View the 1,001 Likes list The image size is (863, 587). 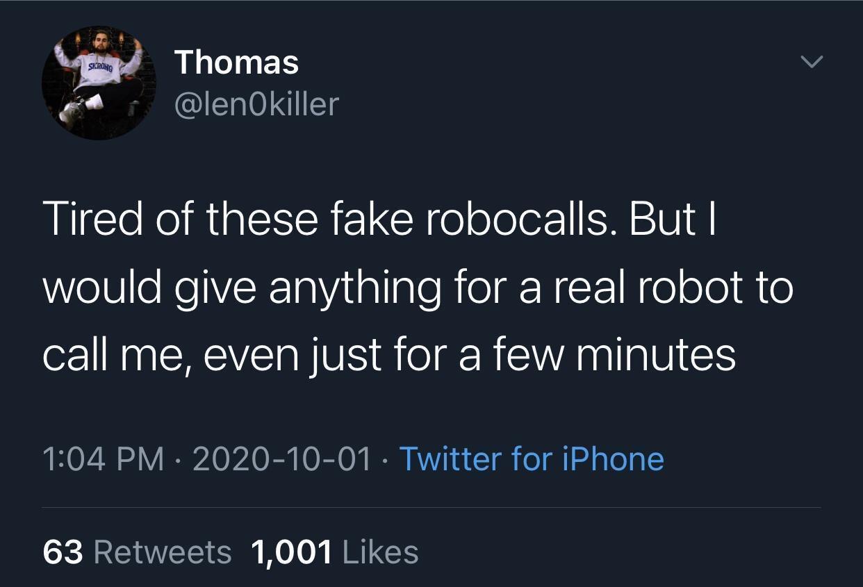[334, 552]
